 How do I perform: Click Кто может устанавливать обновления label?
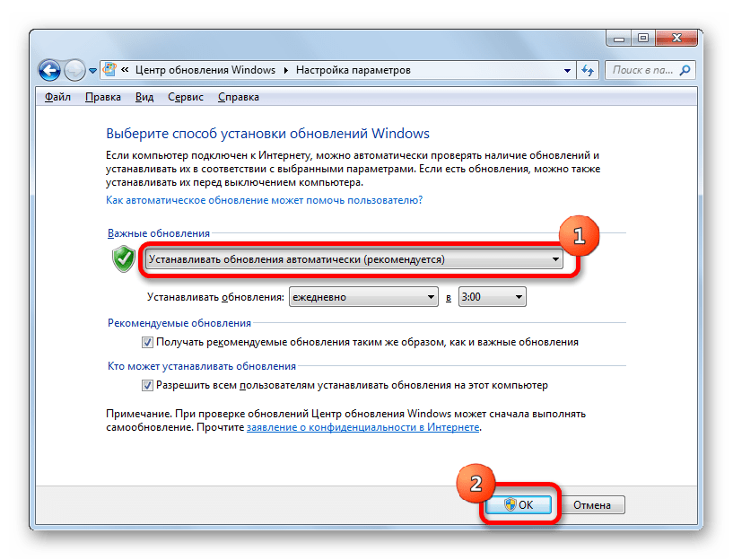(x=202, y=366)
